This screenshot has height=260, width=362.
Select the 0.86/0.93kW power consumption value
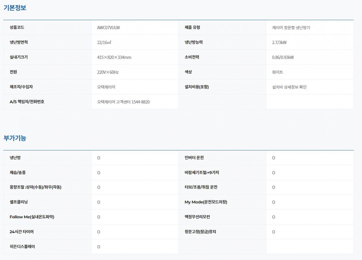pyautogui.click(x=283, y=57)
